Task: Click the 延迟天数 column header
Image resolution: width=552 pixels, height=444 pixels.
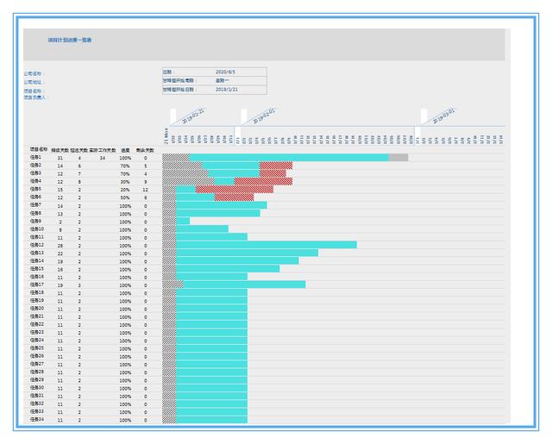Action: click(79, 150)
